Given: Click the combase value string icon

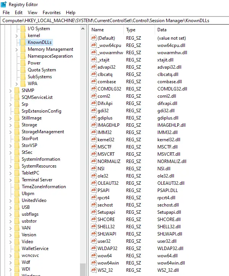Looking at the screenshot, I should click(93, 81).
